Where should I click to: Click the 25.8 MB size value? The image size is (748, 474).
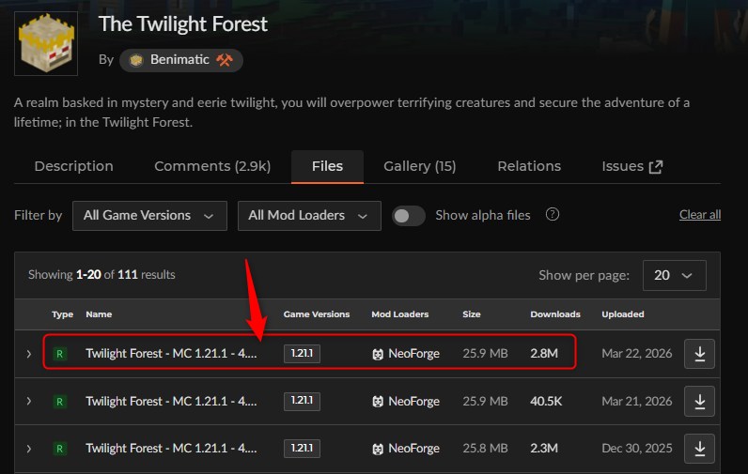pyautogui.click(x=485, y=449)
